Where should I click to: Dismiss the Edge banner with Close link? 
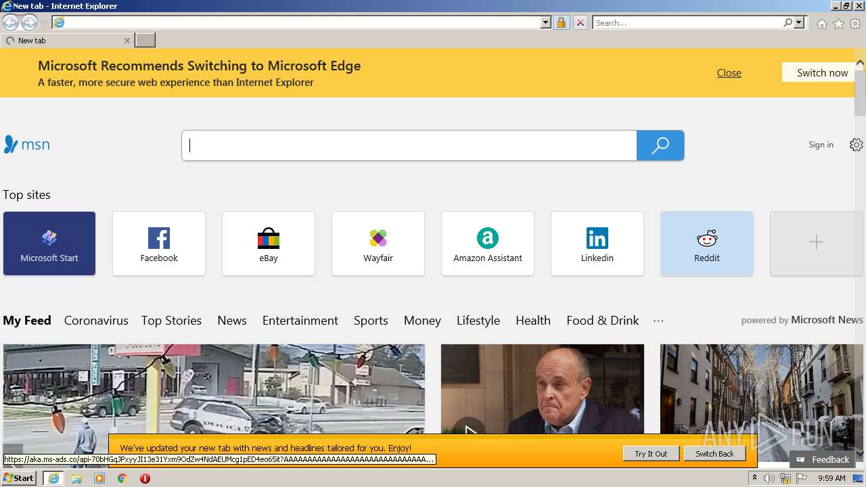tap(729, 73)
